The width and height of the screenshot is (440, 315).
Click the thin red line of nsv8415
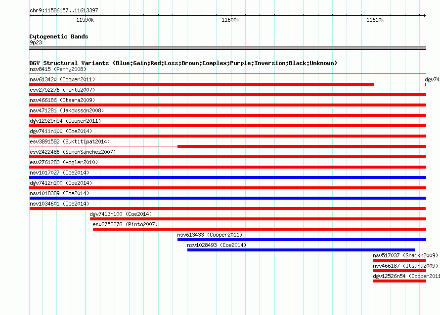coord(228,74)
